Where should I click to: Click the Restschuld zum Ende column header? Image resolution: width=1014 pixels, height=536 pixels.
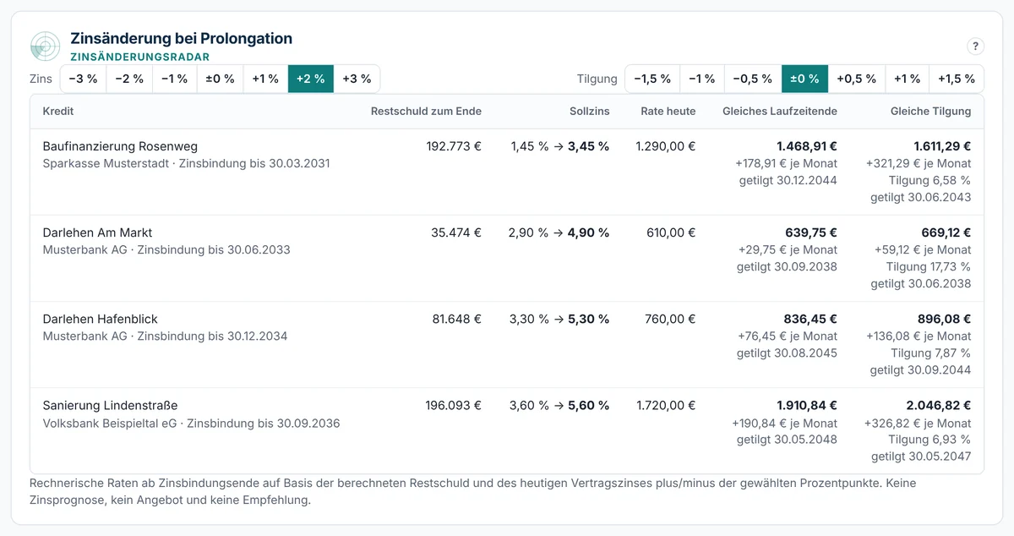pyautogui.click(x=426, y=111)
